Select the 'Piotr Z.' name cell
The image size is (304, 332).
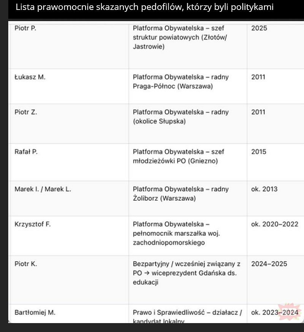pos(26,112)
